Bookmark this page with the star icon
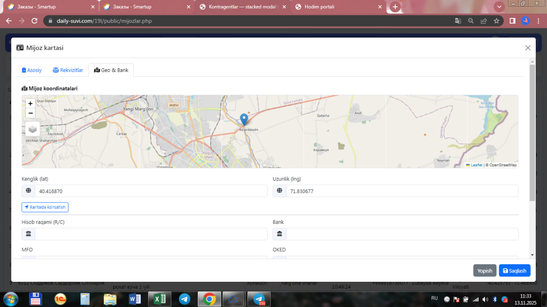Image resolution: width=547 pixels, height=307 pixels. [x=497, y=20]
